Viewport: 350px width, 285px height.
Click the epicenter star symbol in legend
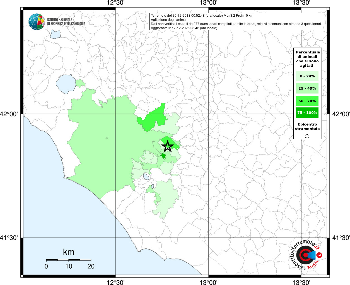coord(307,136)
